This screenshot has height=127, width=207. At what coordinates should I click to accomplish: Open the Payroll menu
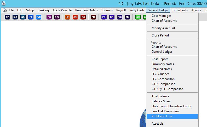(121, 10)
